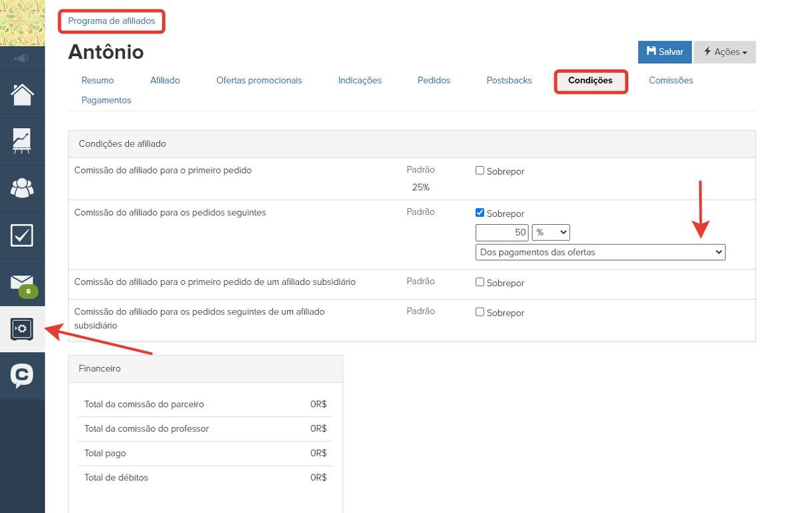Click the commission value input field
Viewport: 801px width, 513px height.
click(x=502, y=232)
